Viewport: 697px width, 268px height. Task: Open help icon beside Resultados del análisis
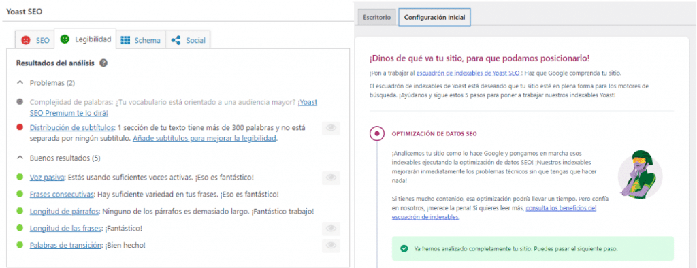tap(103, 63)
